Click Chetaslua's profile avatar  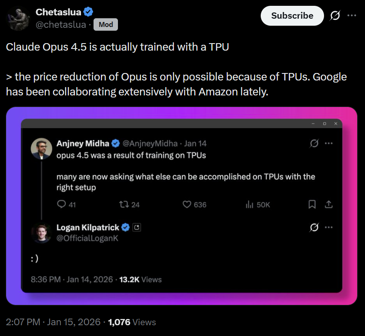click(x=18, y=19)
